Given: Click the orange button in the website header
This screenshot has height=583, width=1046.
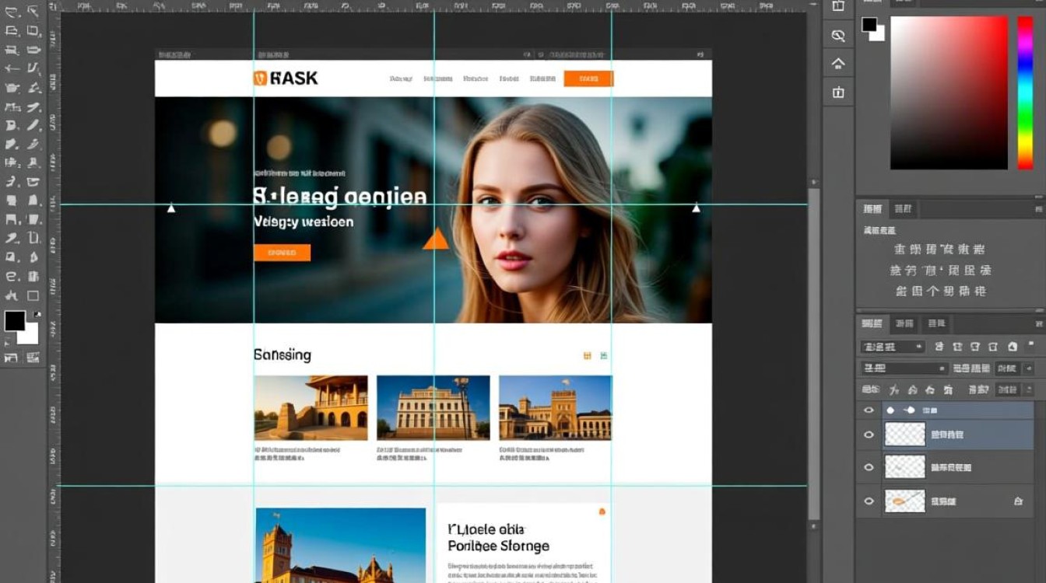Looking at the screenshot, I should pyautogui.click(x=588, y=79).
